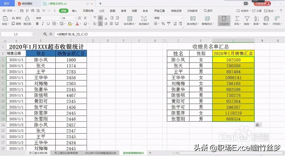The image size is (285, 156).
Task: Open the File menu
Action: pyautogui.click(x=9, y=11)
